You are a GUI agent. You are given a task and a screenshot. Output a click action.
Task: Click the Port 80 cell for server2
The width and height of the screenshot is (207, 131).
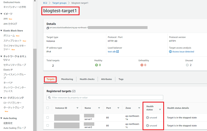[108, 125]
